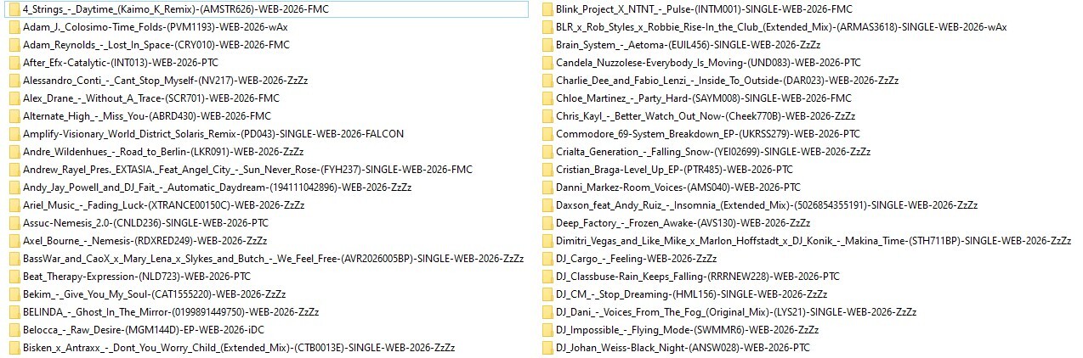Click folder icon of Adam_Reynolds Lost_In_Space
The height and width of the screenshot is (358, 1083).
point(14,45)
